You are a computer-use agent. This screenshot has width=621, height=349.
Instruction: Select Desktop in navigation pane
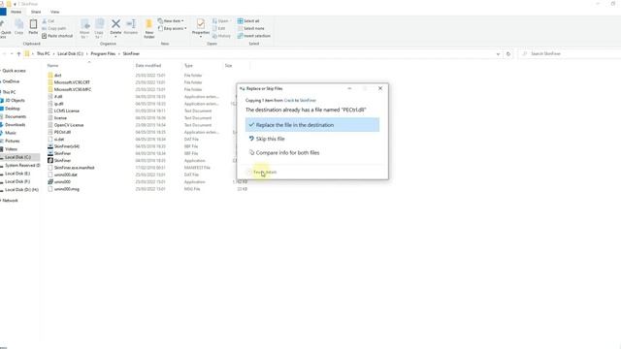(x=13, y=109)
